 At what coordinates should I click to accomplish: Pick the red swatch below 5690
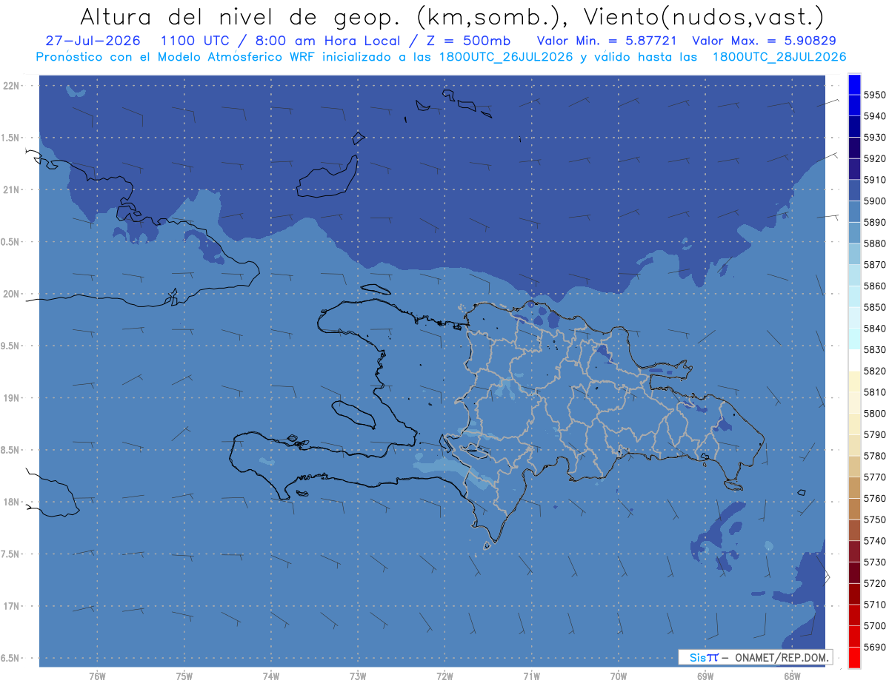pos(854,657)
